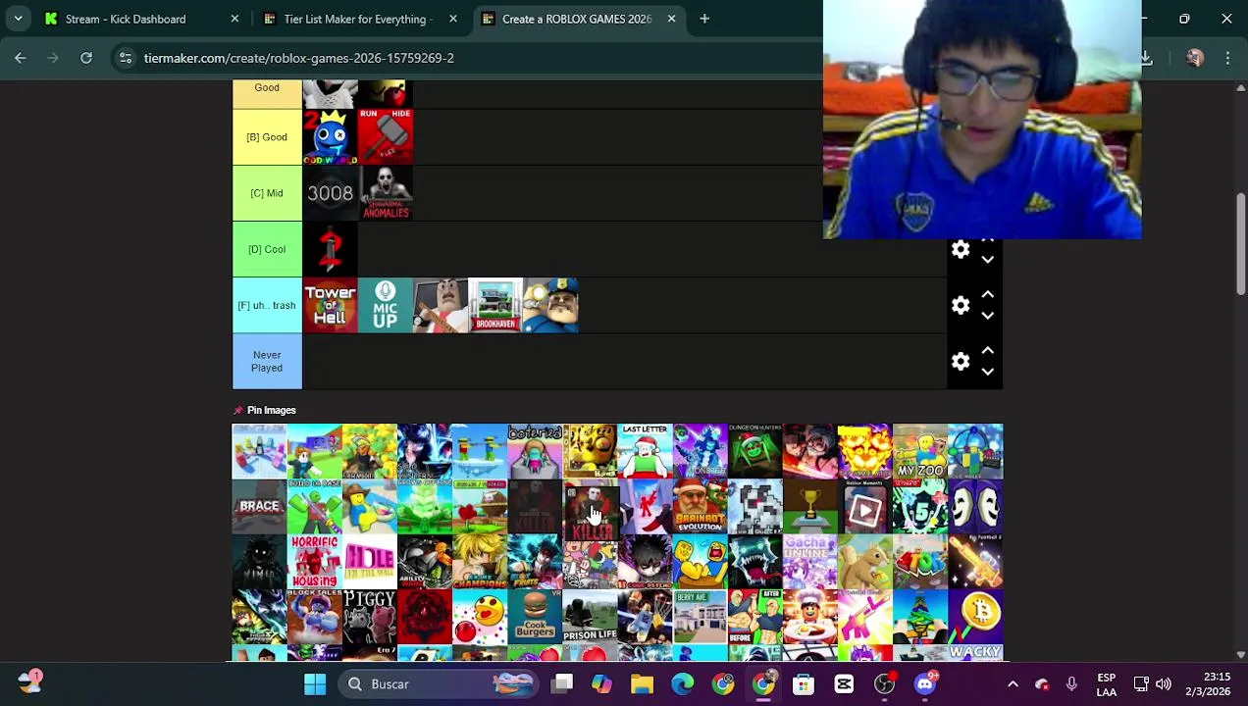This screenshot has height=706, width=1248.
Task: Select Tower of Hell image in F tier
Action: tap(330, 305)
